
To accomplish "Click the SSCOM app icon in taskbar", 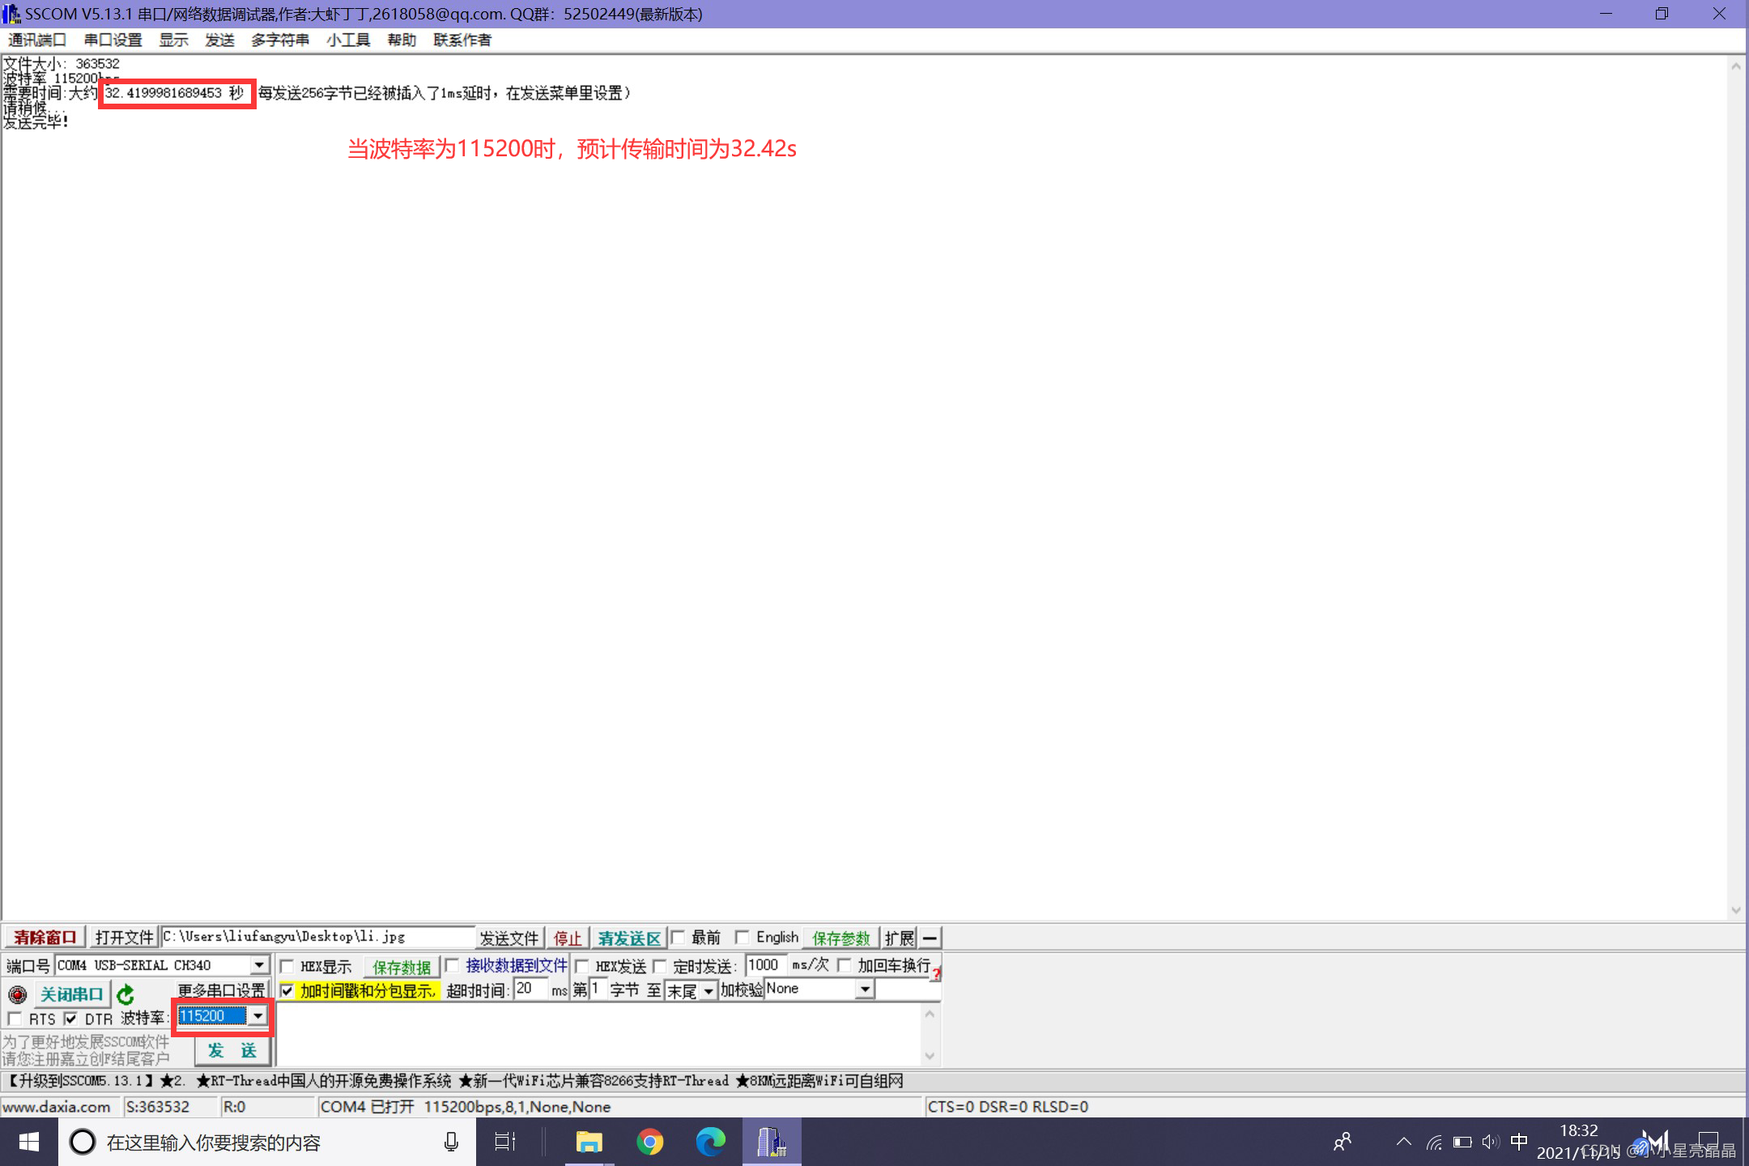I will coord(771,1143).
